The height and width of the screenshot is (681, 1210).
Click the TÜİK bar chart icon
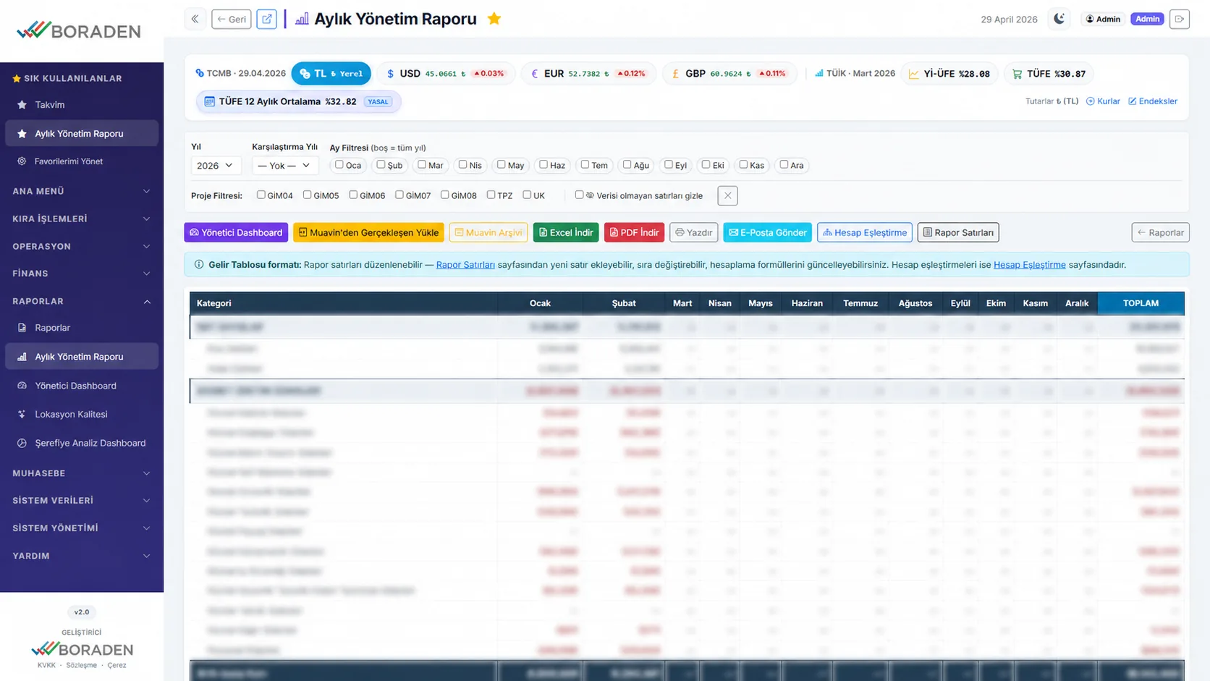(x=819, y=73)
